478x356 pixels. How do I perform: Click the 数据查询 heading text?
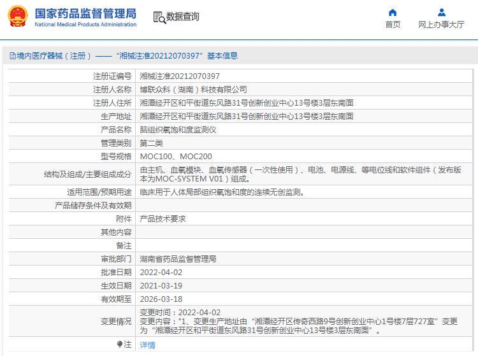pyautogui.click(x=183, y=17)
